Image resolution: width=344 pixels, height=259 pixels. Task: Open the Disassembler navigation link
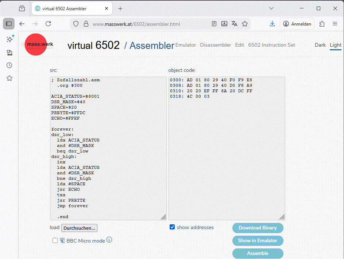tap(215, 45)
